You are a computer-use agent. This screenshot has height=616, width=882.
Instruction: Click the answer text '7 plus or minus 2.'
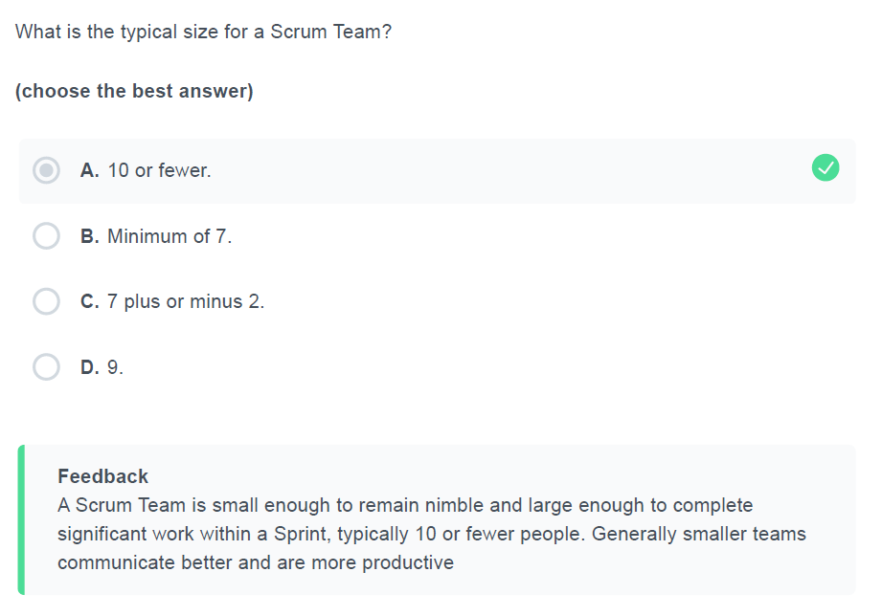coord(186,302)
